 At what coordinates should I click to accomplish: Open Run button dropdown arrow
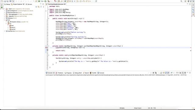point(47,1)
